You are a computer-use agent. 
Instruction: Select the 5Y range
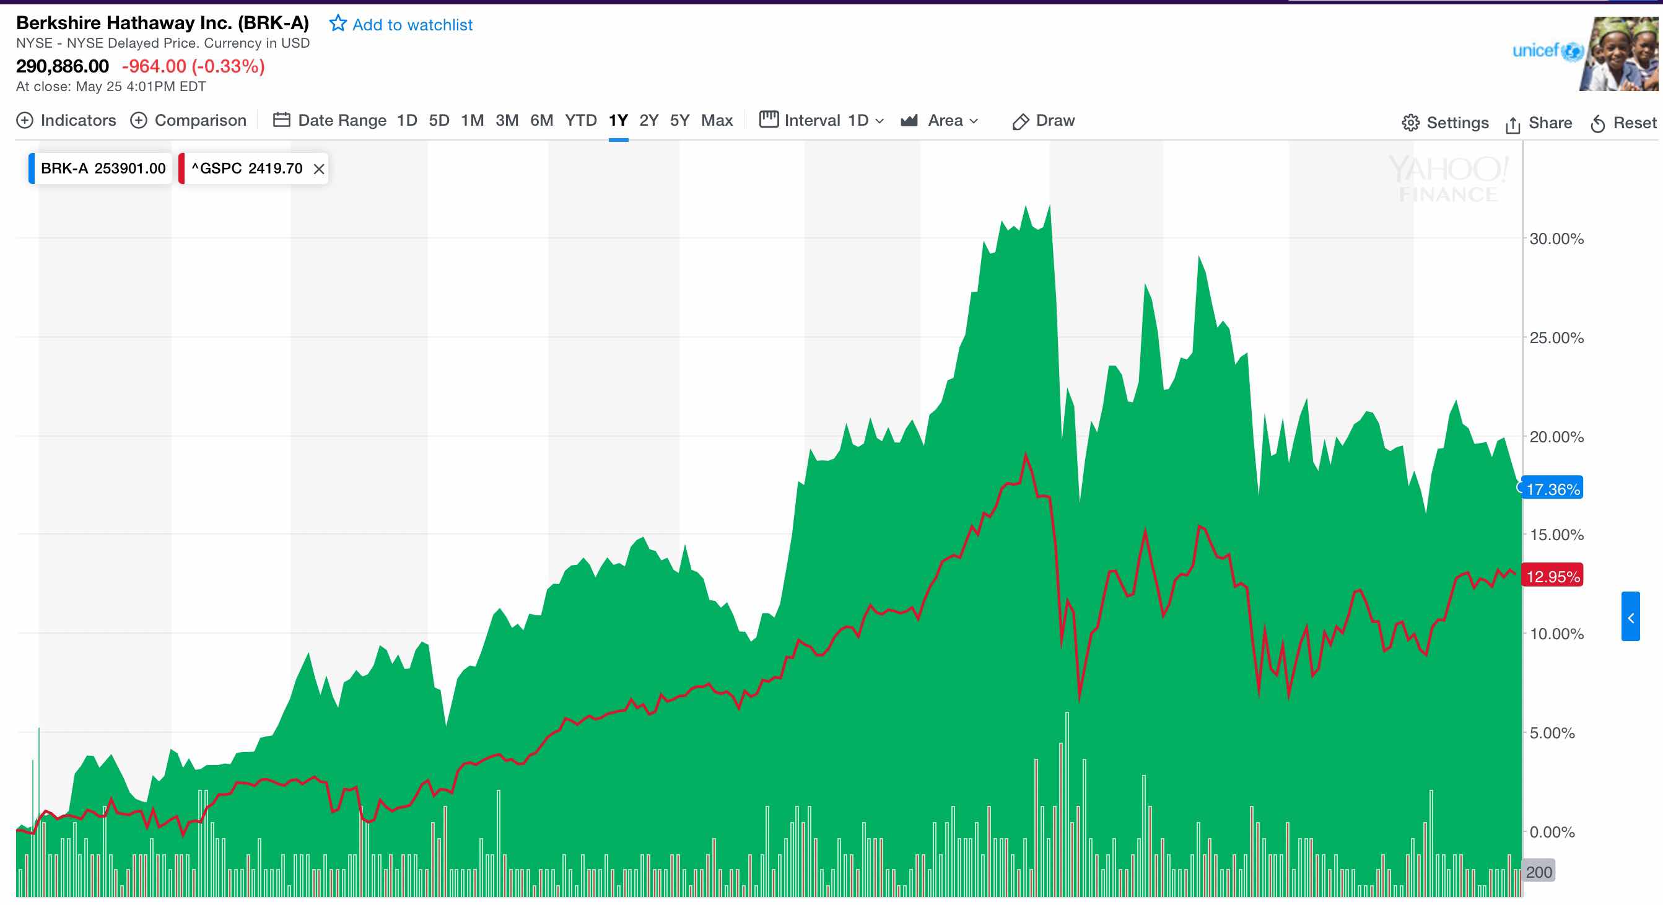680,120
